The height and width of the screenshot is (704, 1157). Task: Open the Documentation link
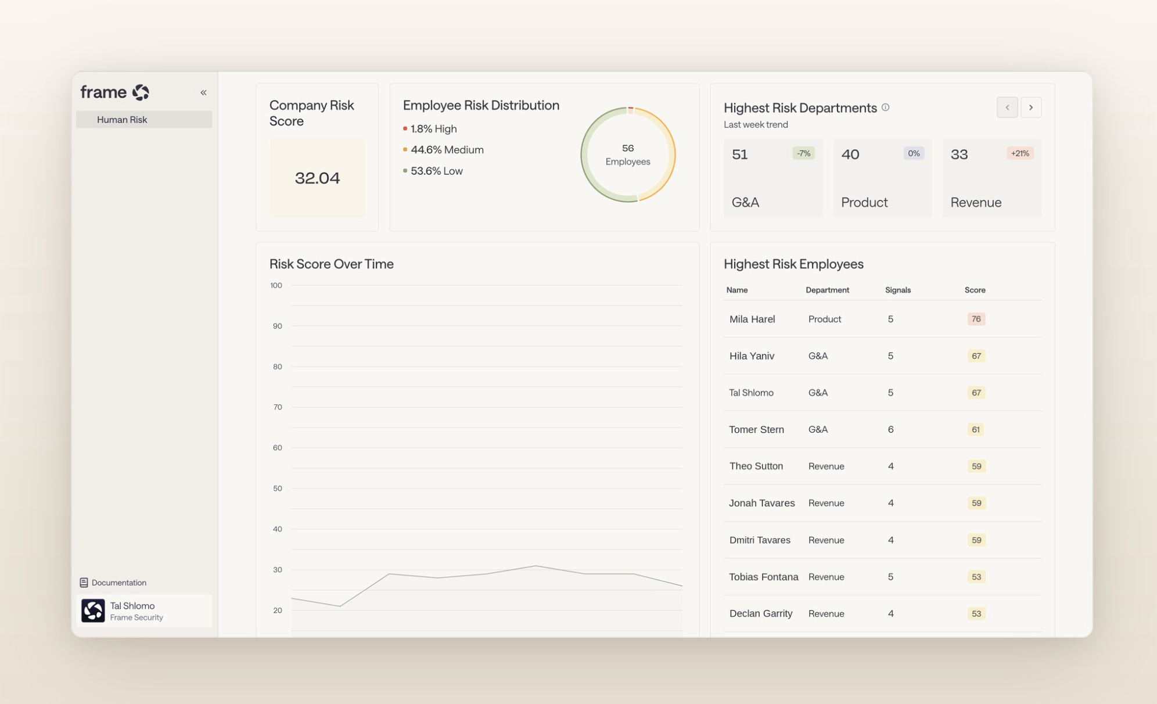[113, 582]
